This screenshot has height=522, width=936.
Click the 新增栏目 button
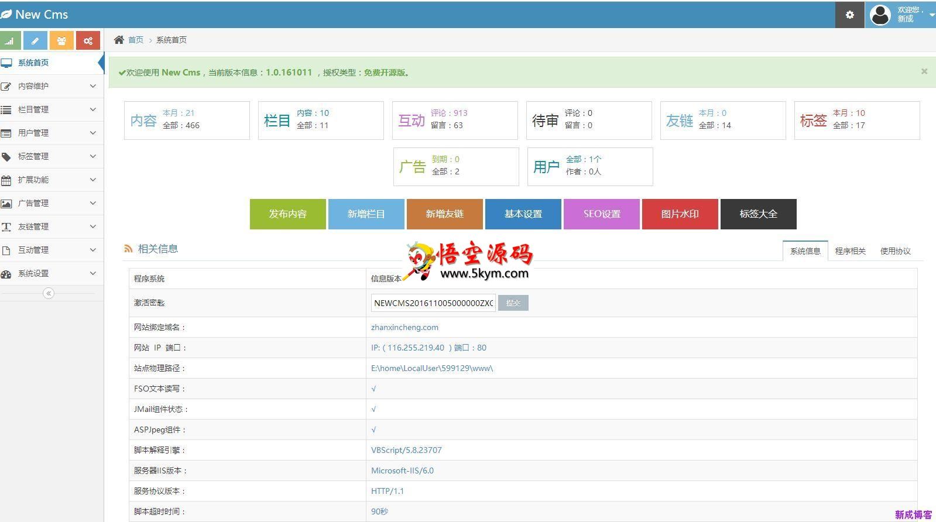coord(366,214)
